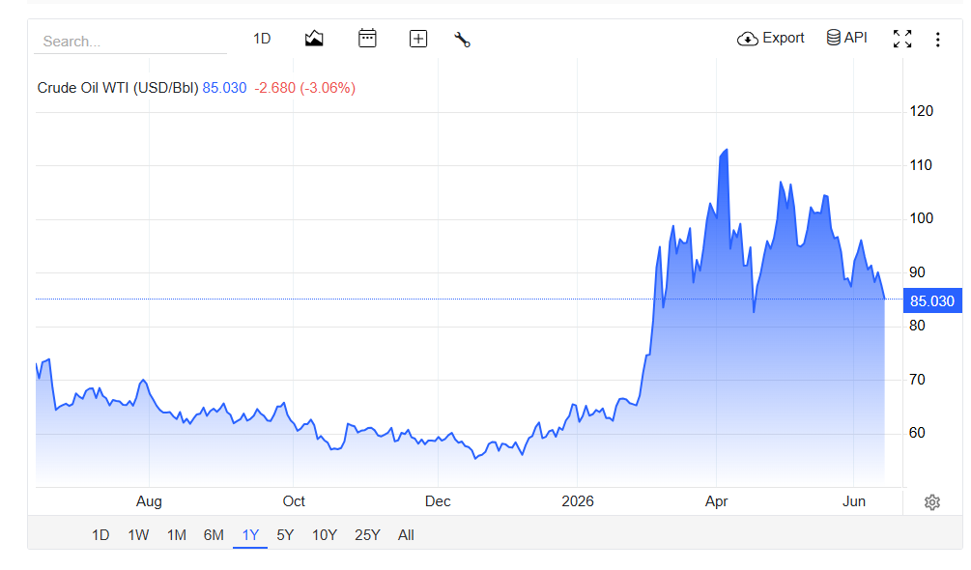Show the 25Y time range
971x570 pixels.
[367, 534]
